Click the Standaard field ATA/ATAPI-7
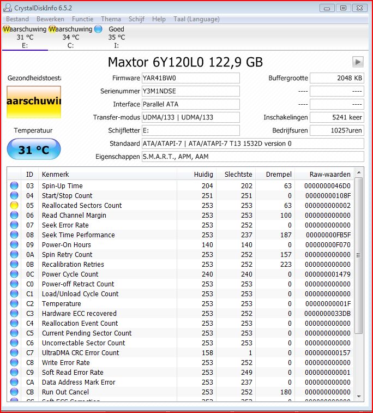The width and height of the screenshot is (373, 413). point(252,144)
